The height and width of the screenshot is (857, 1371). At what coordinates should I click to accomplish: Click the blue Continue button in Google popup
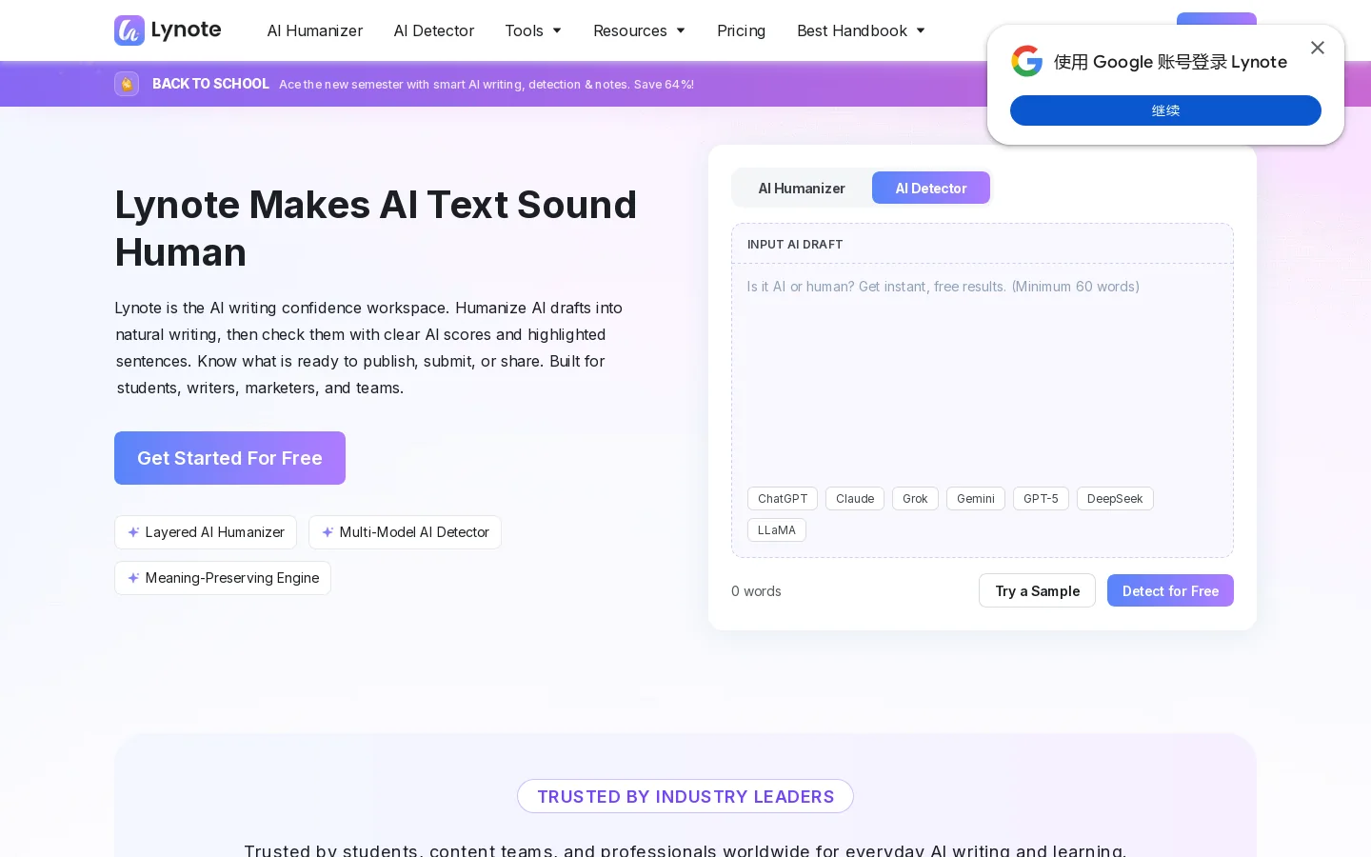pyautogui.click(x=1165, y=110)
